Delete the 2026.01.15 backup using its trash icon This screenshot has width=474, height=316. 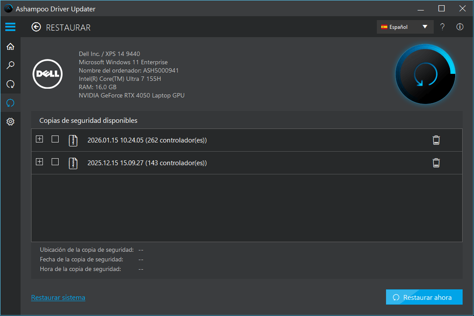436,139
